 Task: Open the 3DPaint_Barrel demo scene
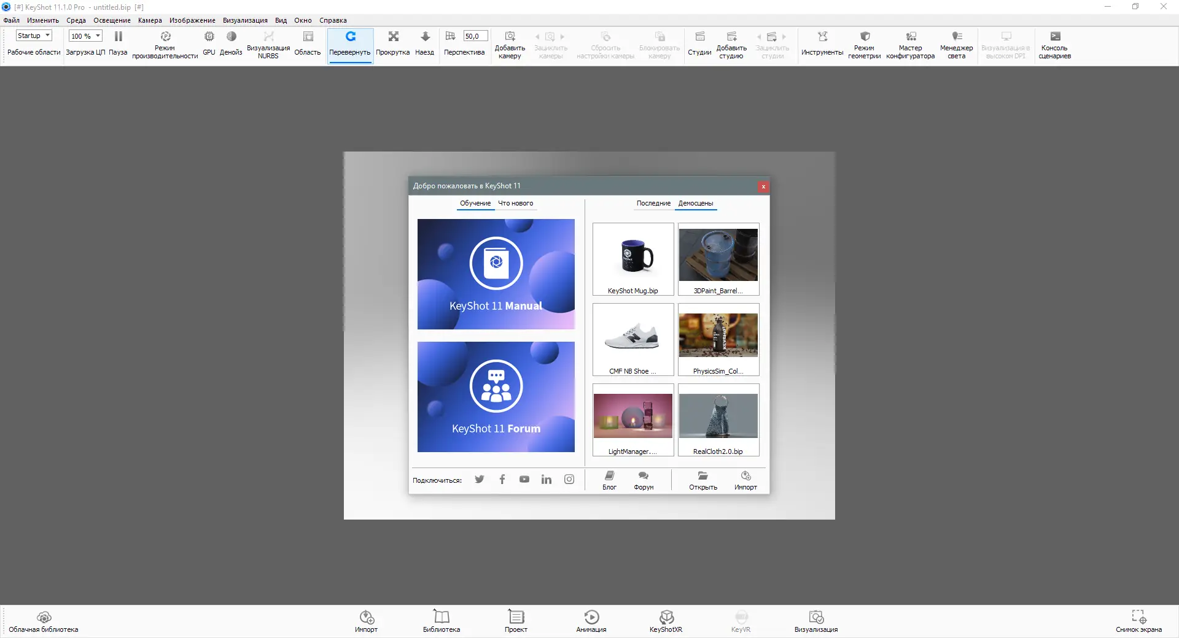[x=718, y=259]
